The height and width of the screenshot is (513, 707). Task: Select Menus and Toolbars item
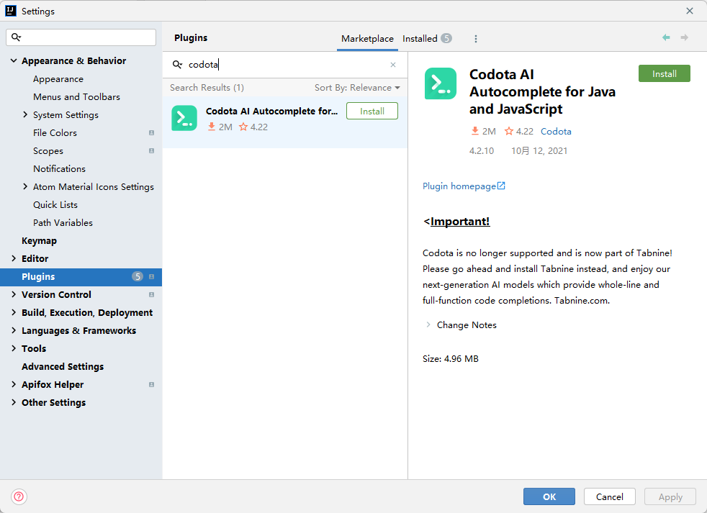[x=76, y=97]
